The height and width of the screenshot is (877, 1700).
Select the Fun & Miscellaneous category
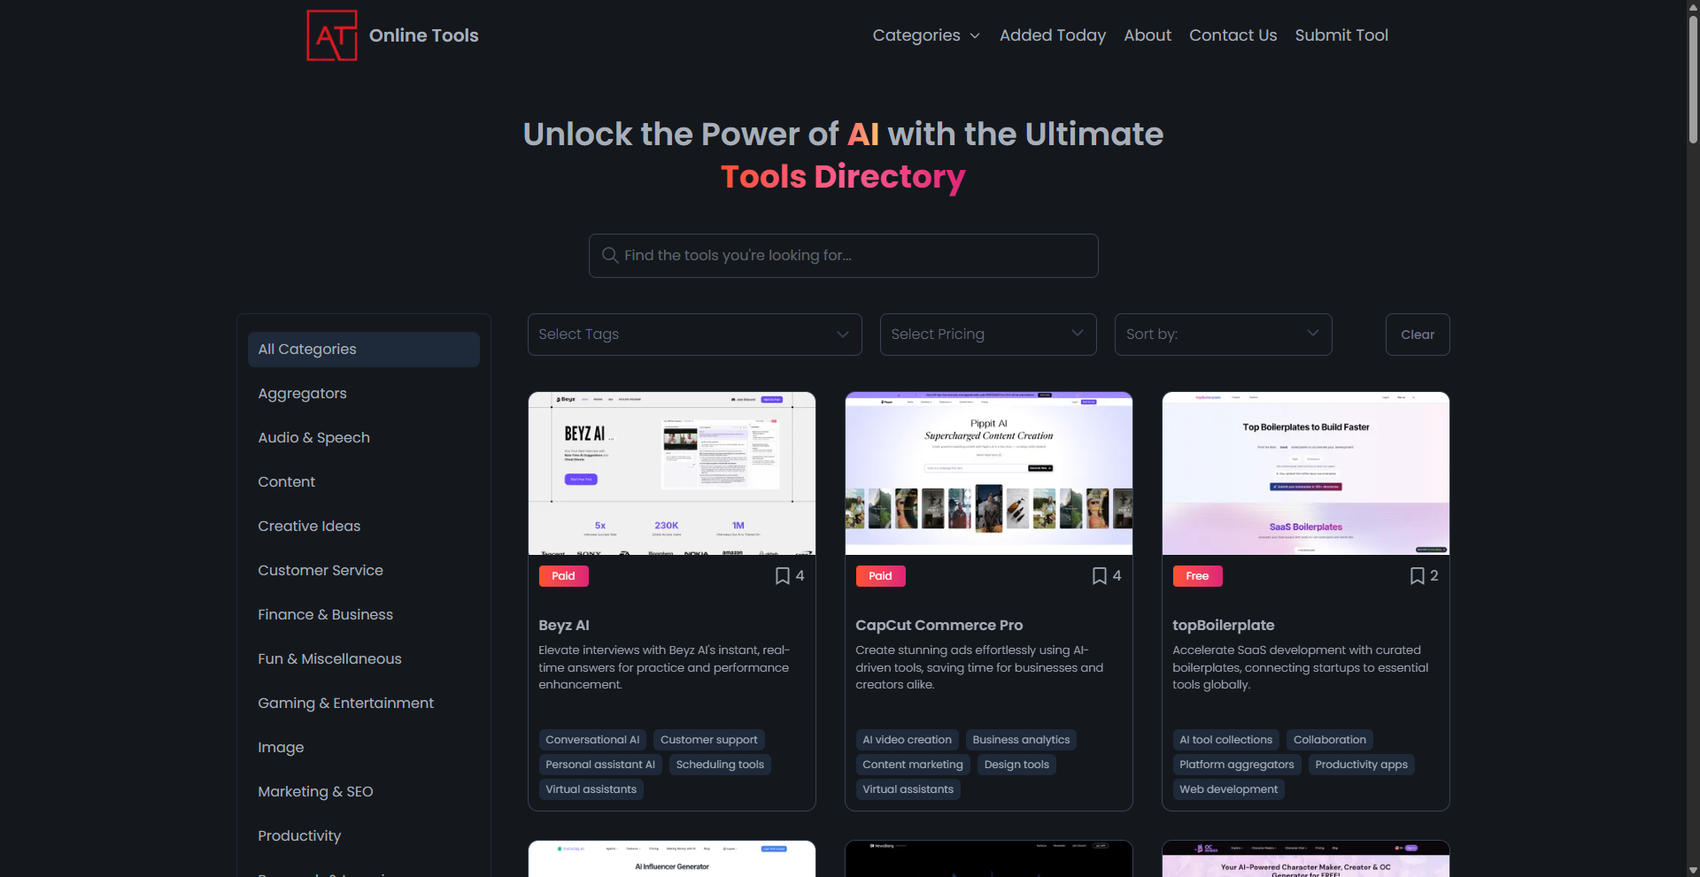pos(364,659)
